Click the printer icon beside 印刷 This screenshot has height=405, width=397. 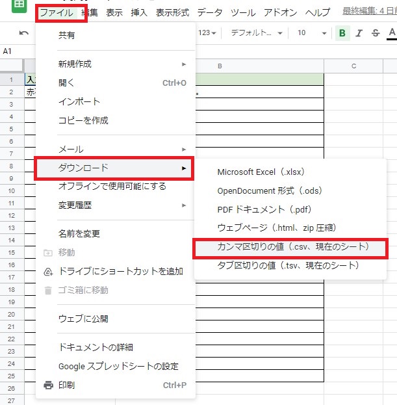(x=48, y=385)
